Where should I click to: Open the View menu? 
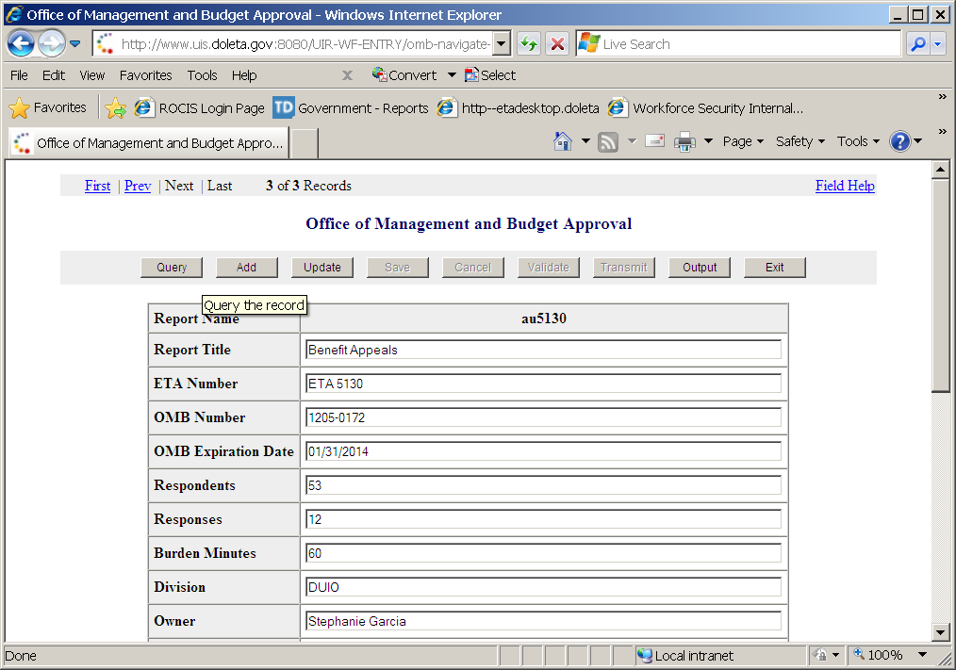coord(91,75)
